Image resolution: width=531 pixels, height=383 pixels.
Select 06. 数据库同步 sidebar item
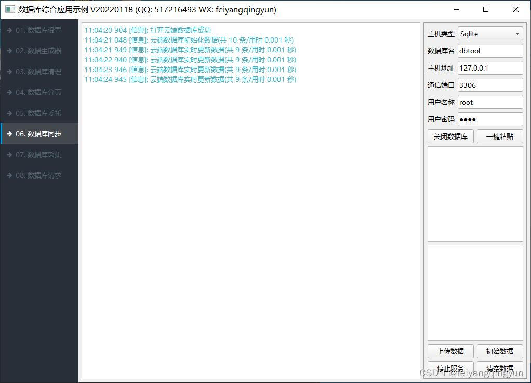[x=39, y=134]
